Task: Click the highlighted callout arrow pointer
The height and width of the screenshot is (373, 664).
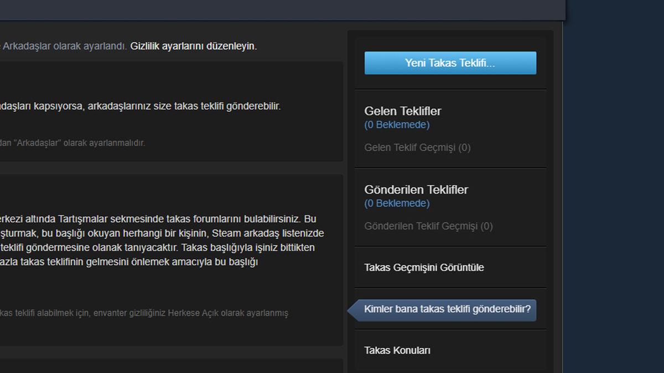Action: [x=351, y=309]
